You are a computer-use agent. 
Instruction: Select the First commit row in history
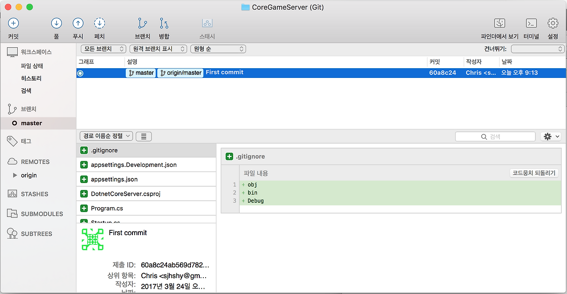(322, 73)
